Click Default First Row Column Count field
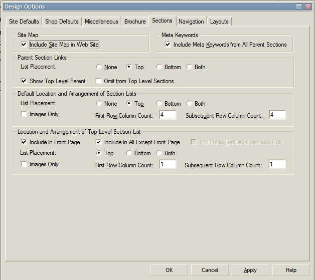The image size is (315, 280). coord(168,115)
